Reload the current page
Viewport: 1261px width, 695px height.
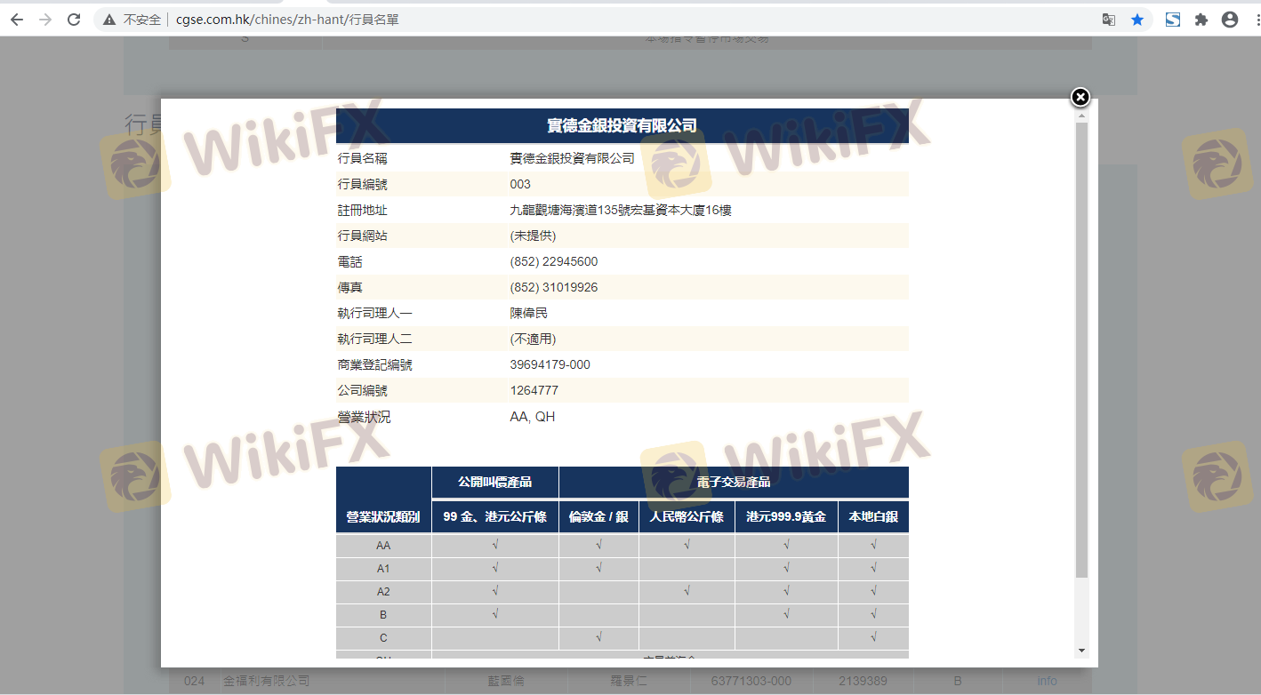[x=74, y=20]
